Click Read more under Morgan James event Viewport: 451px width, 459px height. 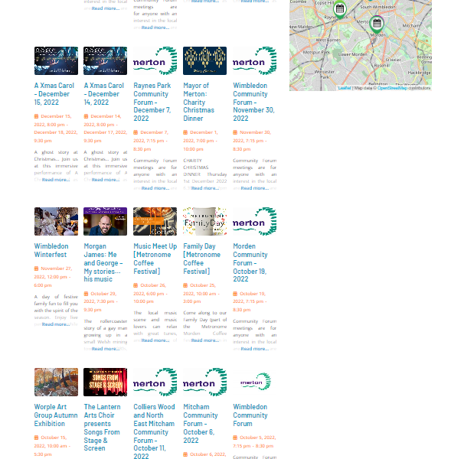(106, 349)
